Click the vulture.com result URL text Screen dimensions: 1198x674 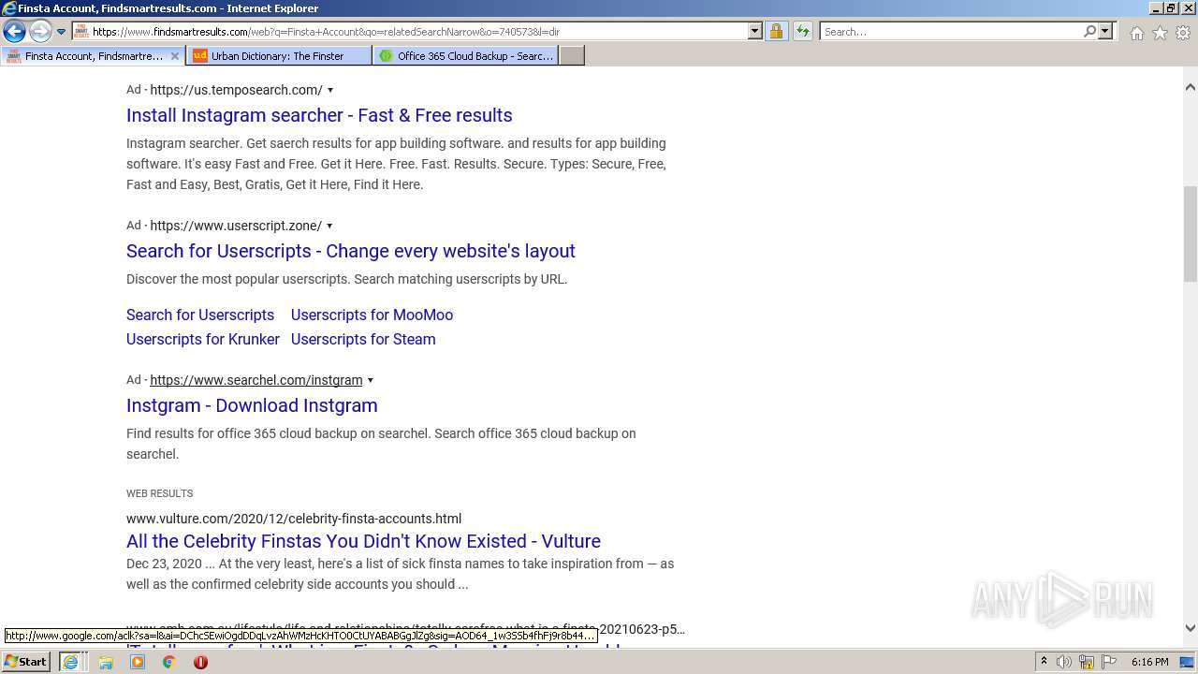pos(294,519)
